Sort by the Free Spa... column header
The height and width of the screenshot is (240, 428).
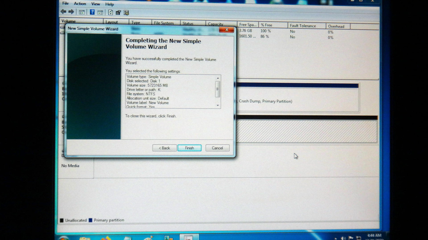coord(248,25)
